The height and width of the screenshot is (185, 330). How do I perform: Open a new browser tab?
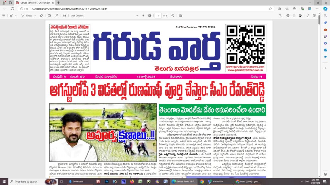click(58, 3)
